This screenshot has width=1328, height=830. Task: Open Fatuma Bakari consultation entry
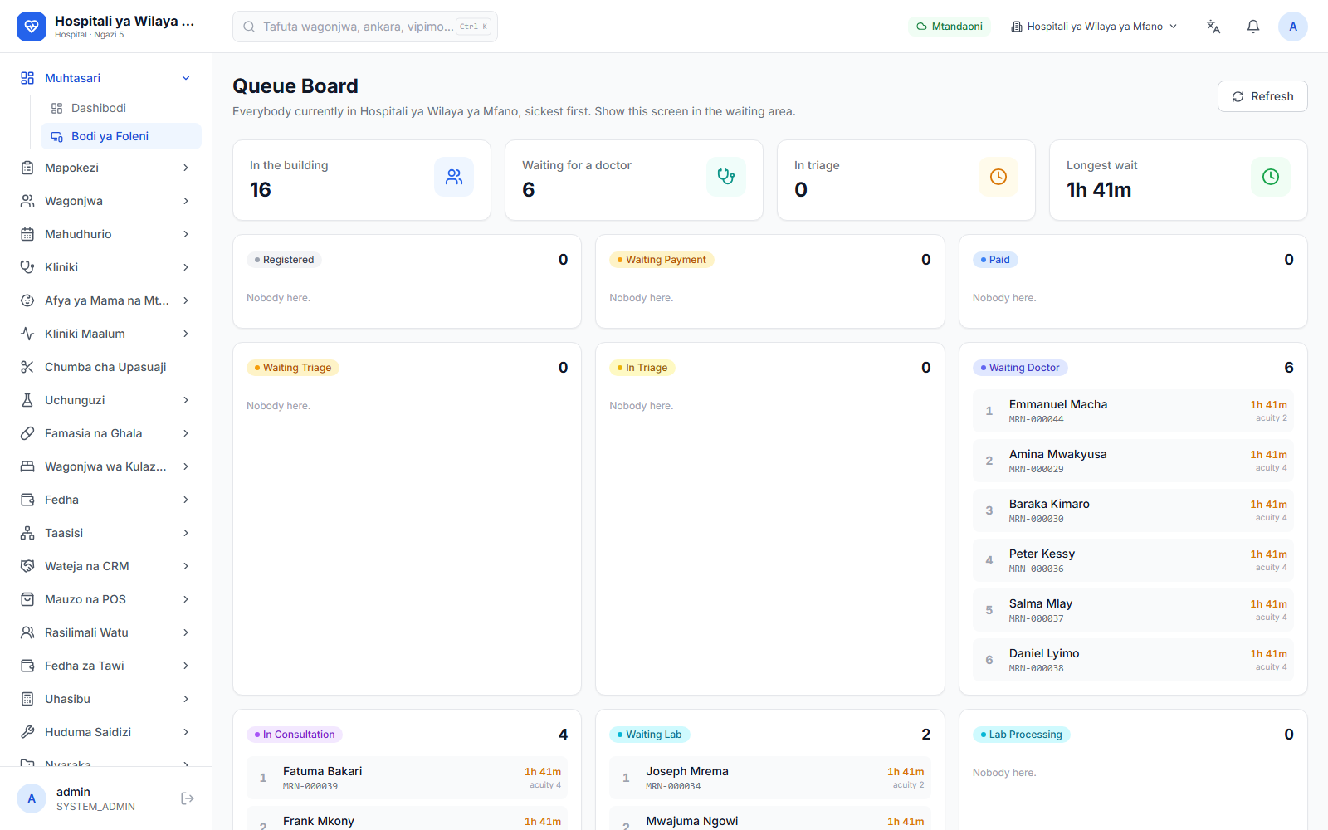(407, 778)
